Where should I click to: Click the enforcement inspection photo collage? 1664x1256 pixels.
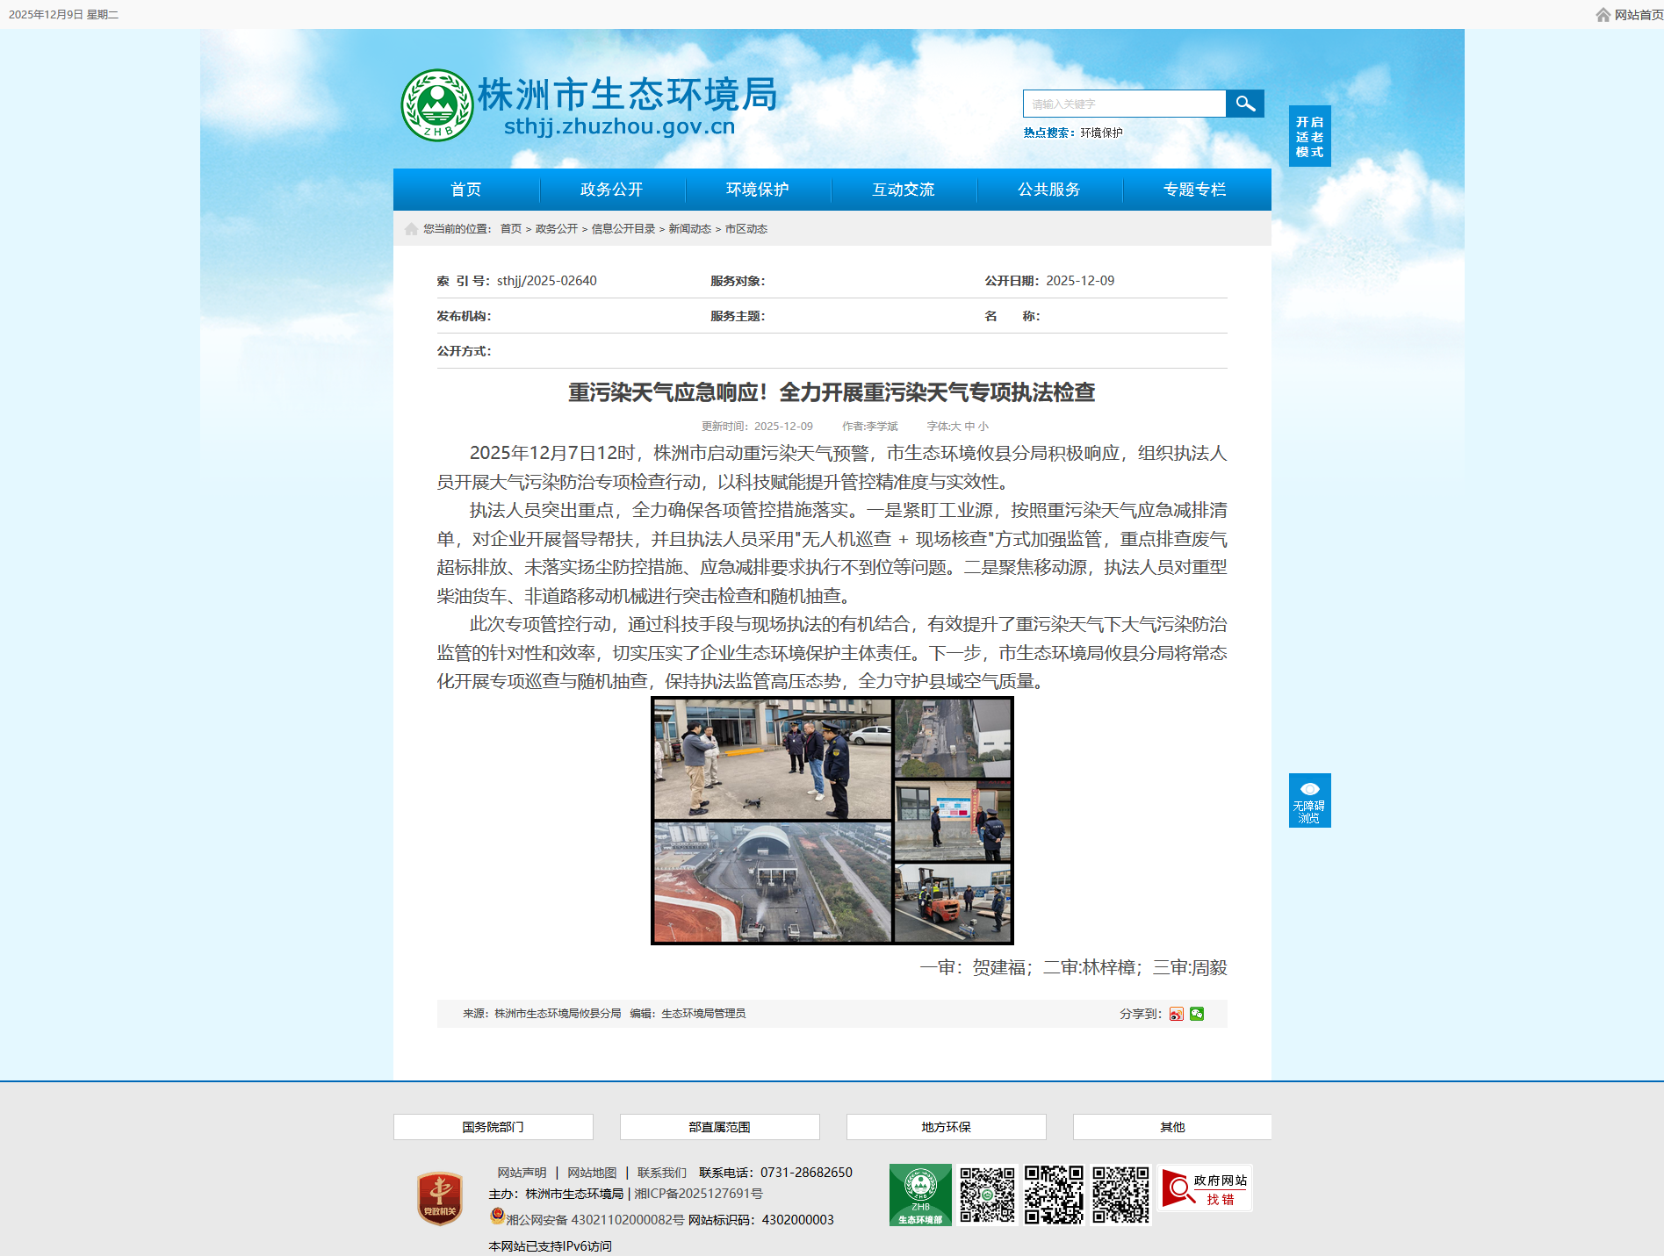click(832, 821)
